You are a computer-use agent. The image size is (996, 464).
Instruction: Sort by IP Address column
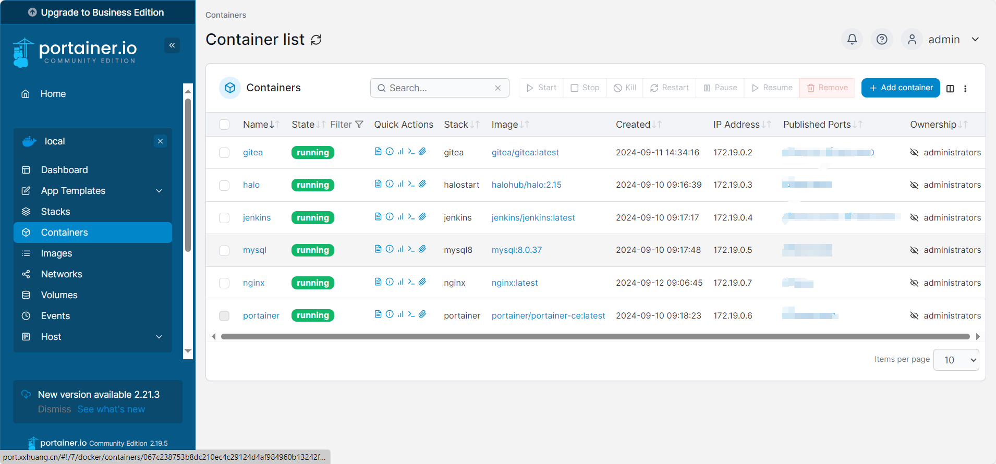[742, 125]
